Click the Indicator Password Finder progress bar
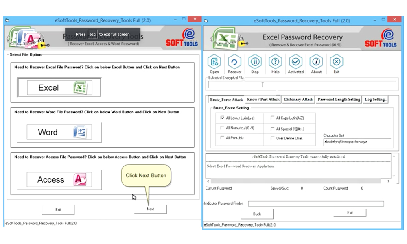 316,204
